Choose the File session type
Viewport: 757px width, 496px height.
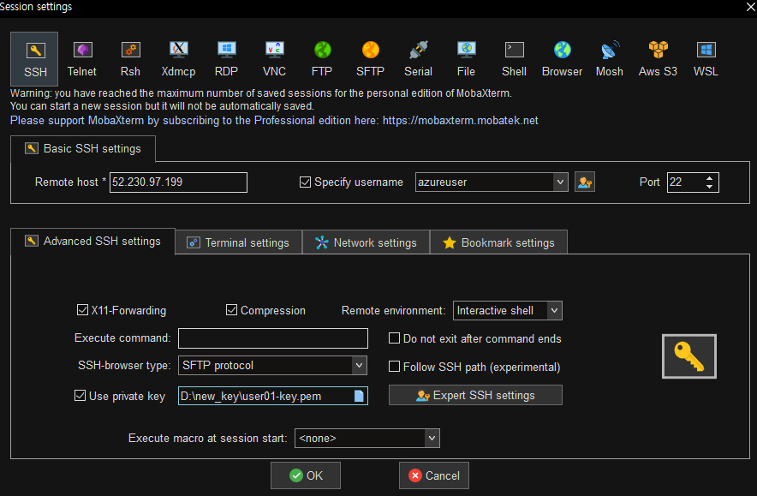click(466, 59)
